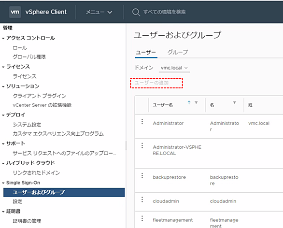Click the filter icon in the 名 column
Image resolution: width=283 pixels, height=228 pixels.
[234, 103]
